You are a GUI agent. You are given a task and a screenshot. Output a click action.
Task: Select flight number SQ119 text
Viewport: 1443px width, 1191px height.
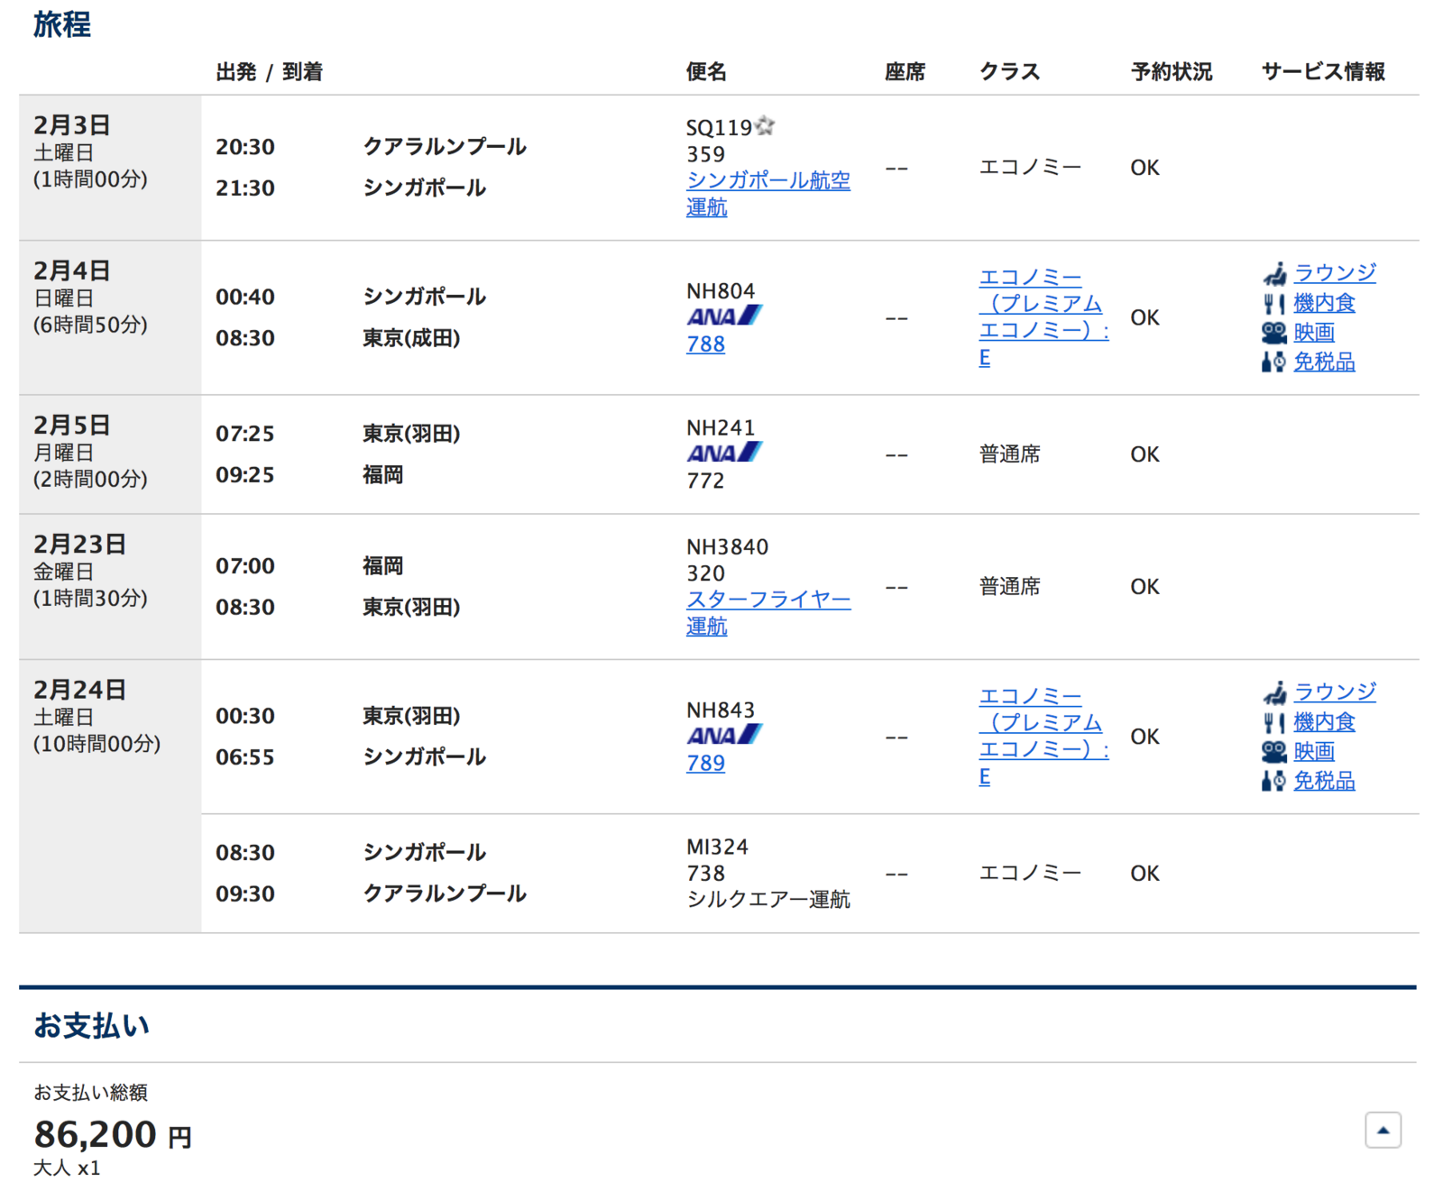[719, 128]
